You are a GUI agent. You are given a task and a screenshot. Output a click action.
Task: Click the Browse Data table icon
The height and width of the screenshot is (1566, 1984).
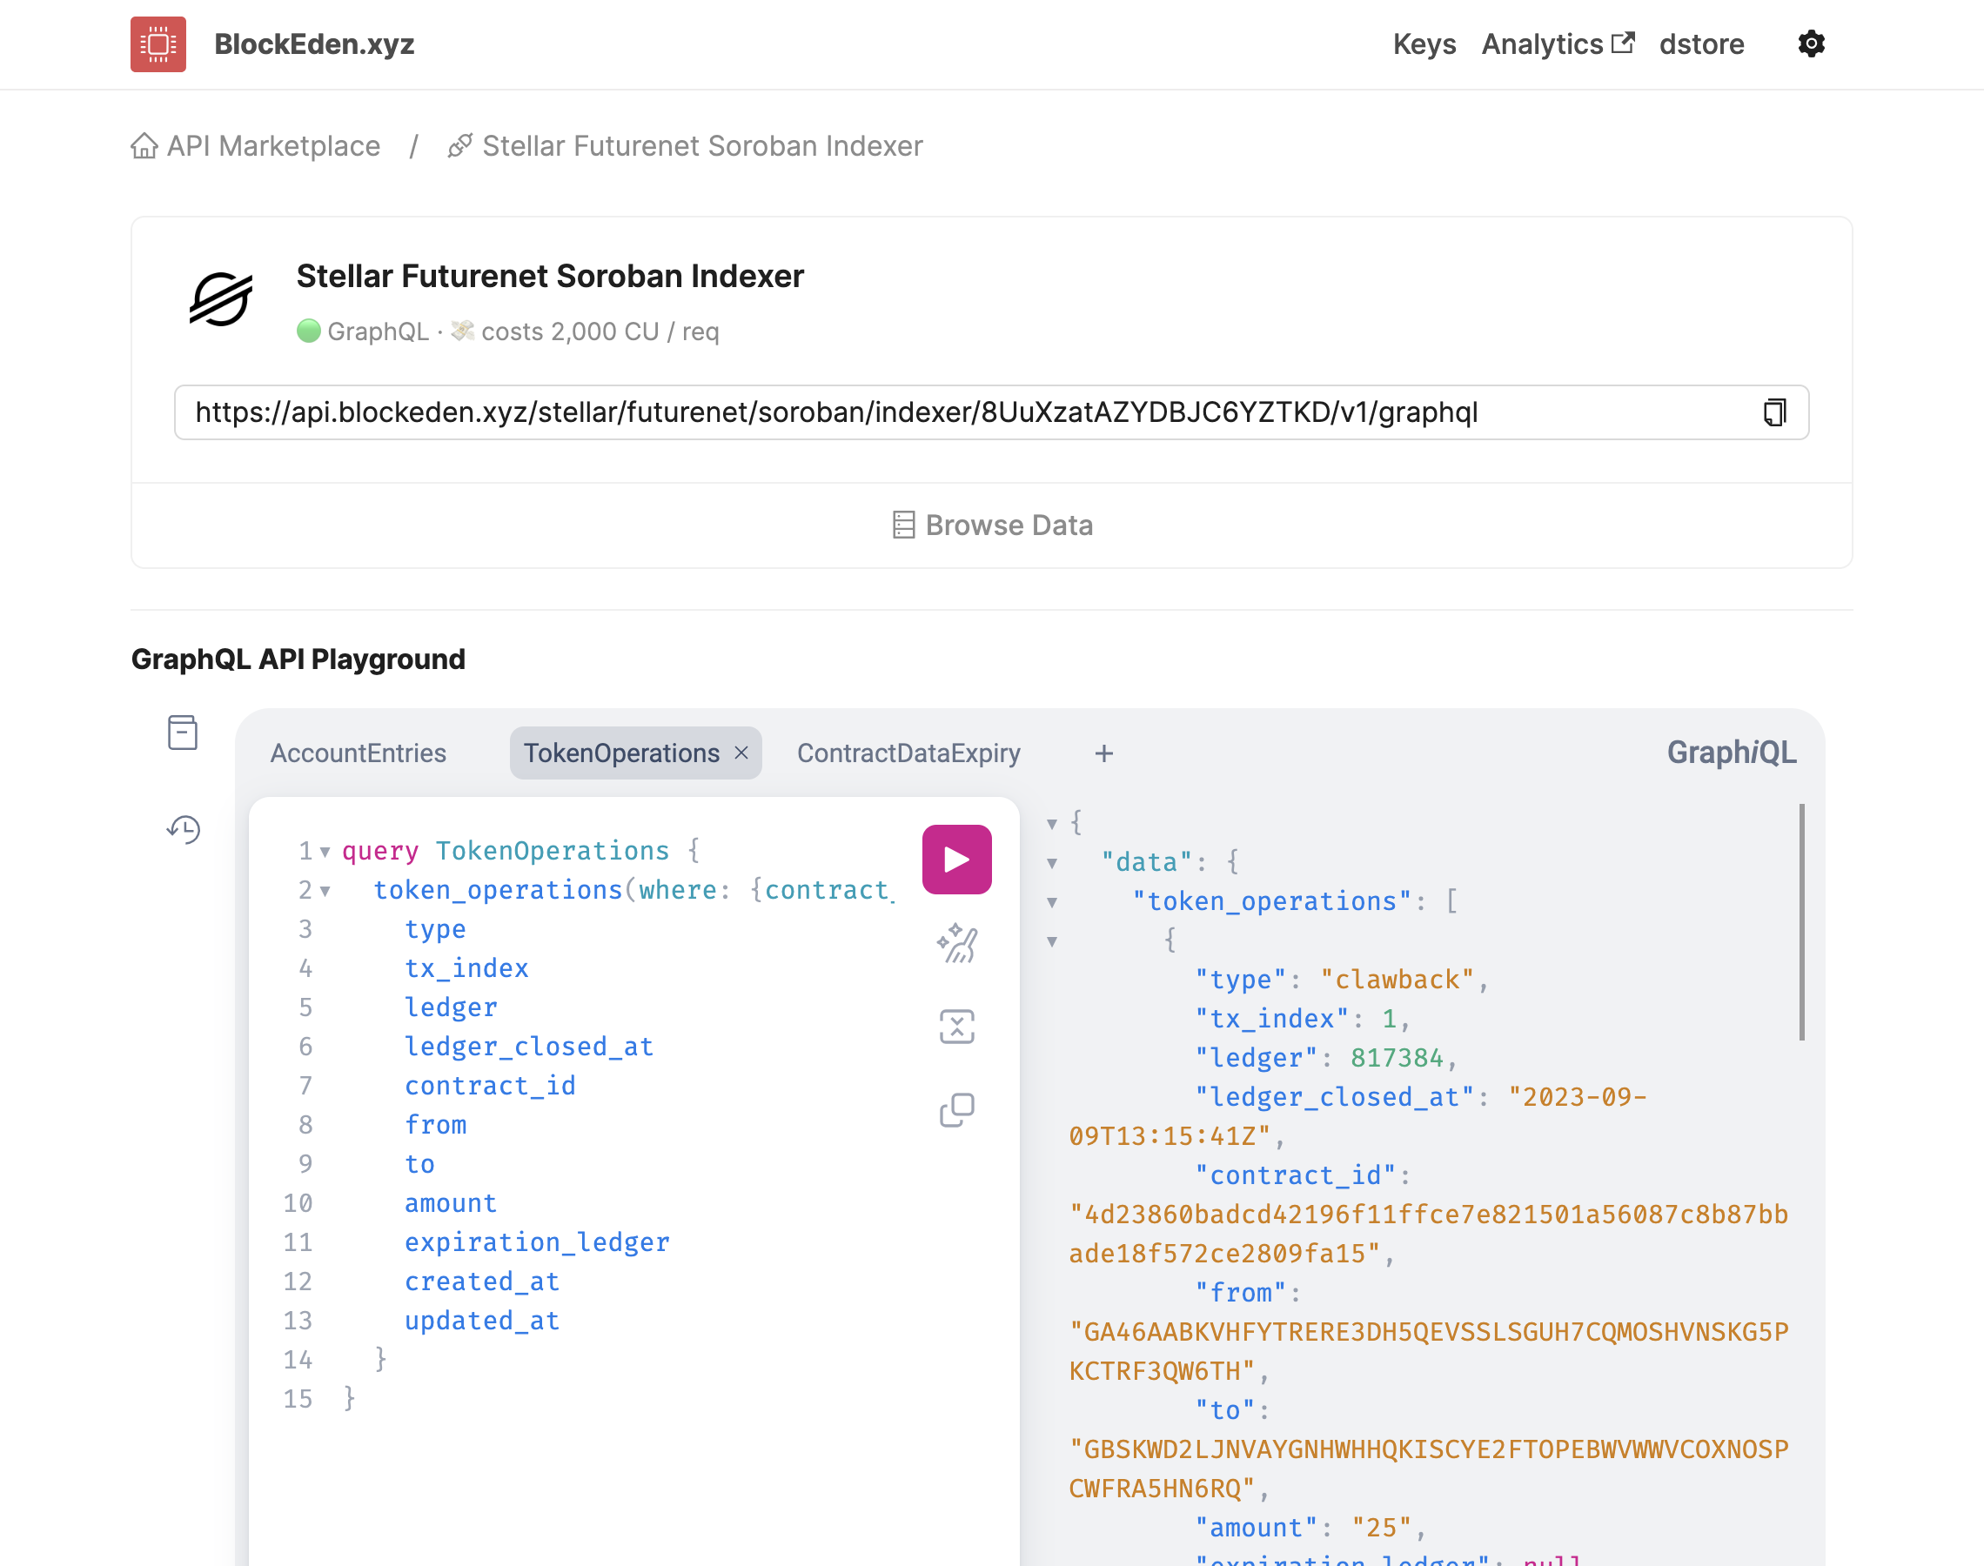pos(903,525)
